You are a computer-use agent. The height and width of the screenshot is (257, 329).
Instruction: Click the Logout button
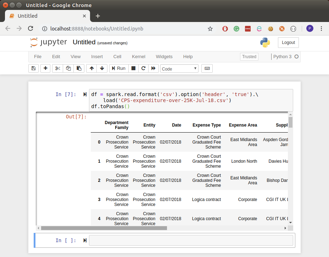(288, 42)
